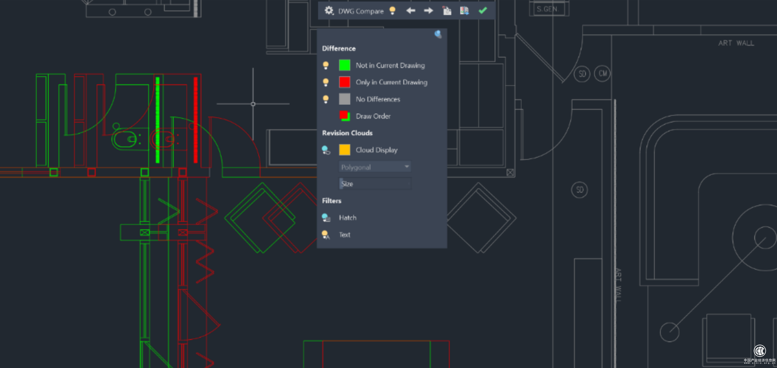This screenshot has height=368, width=777.
Task: Click the Import Objects icon
Action: click(x=447, y=11)
